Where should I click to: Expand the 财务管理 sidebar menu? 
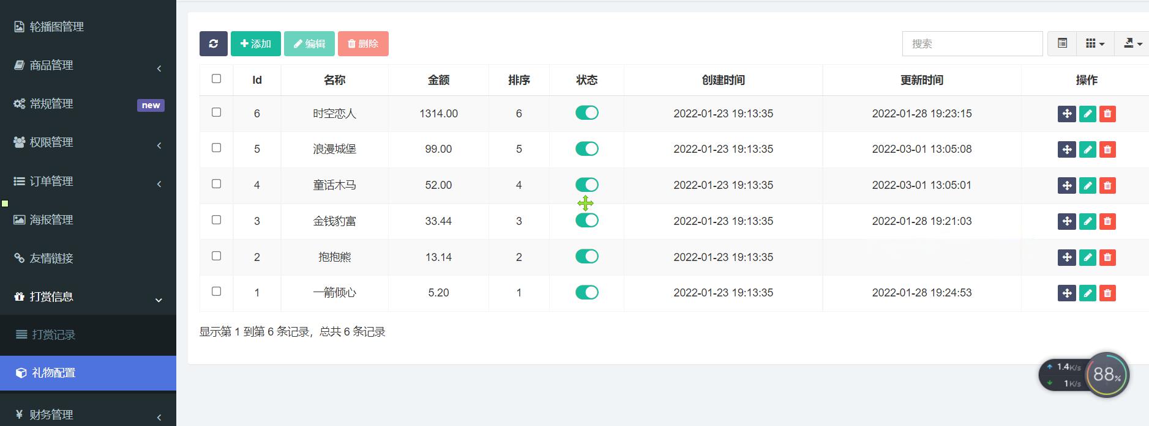(x=88, y=414)
